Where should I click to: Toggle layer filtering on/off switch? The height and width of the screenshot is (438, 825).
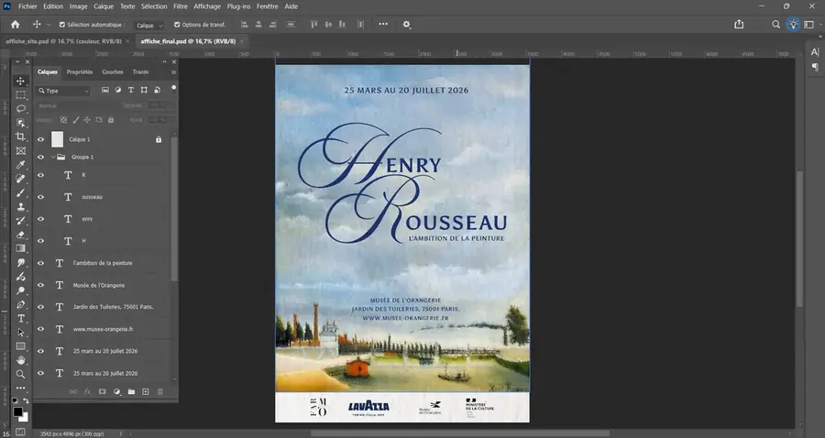[173, 88]
